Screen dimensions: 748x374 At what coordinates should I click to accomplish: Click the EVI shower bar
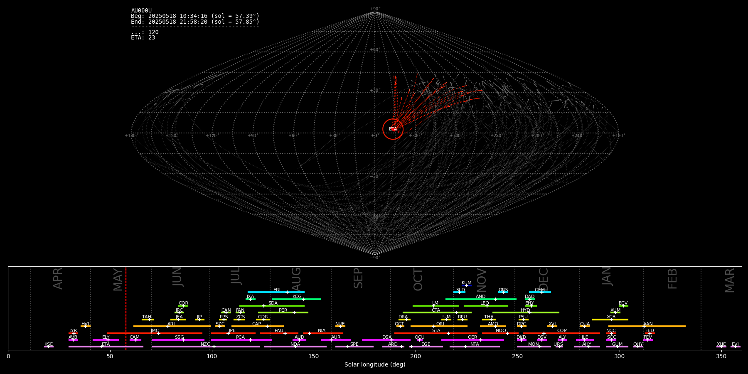click(736, 347)
